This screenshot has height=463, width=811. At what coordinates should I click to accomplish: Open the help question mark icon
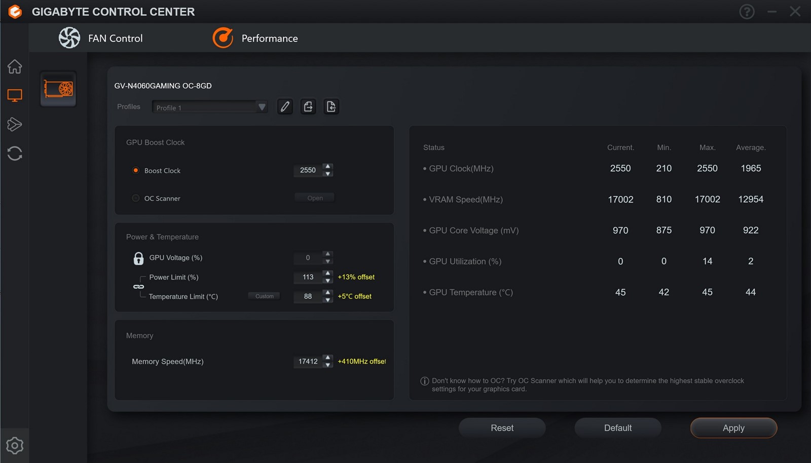point(747,11)
